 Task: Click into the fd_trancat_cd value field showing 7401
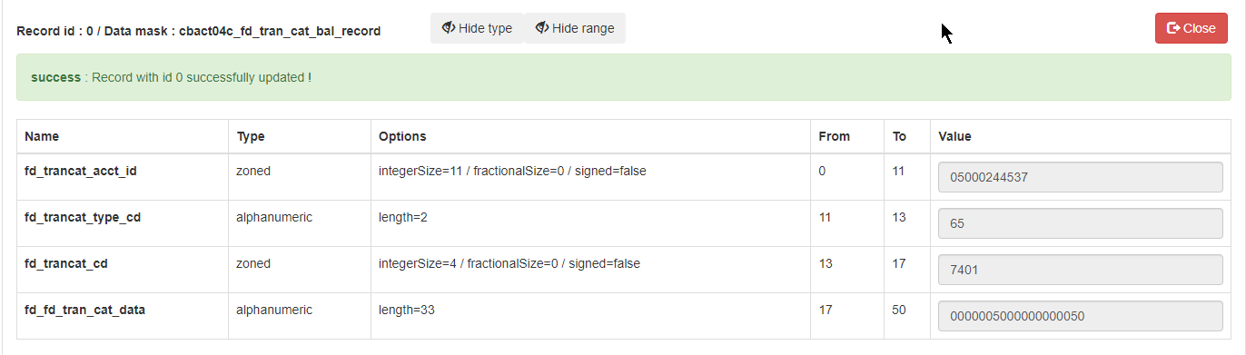pos(1081,270)
